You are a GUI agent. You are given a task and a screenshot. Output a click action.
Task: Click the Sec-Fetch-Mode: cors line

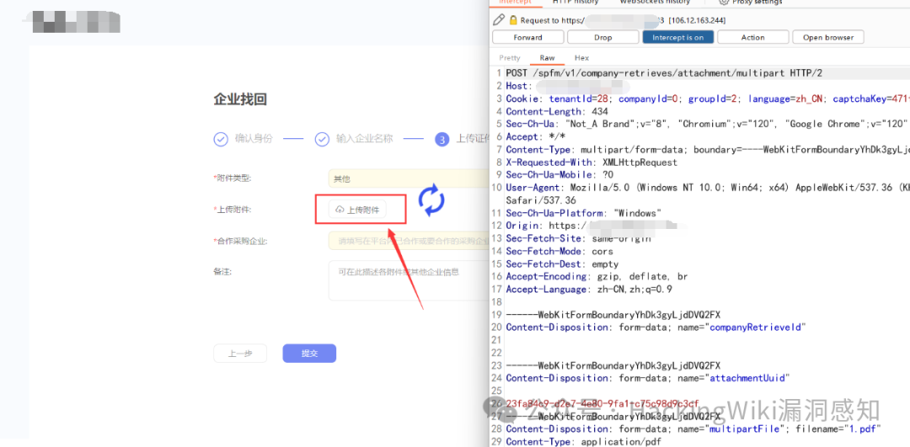tap(559, 251)
